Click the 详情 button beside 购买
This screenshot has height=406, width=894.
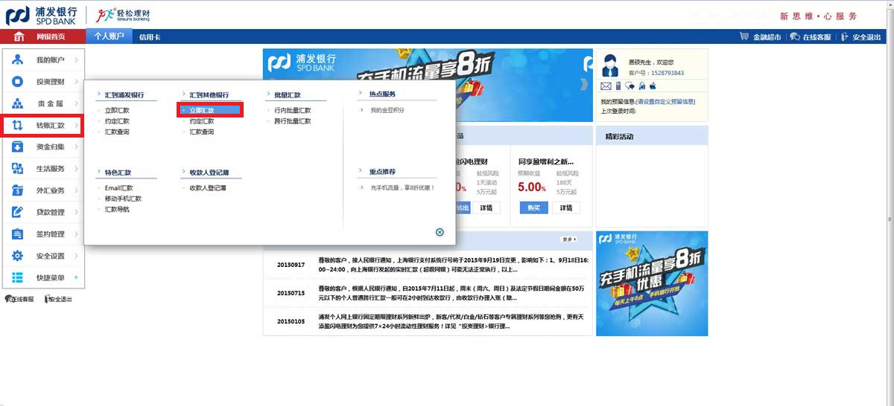click(x=566, y=207)
